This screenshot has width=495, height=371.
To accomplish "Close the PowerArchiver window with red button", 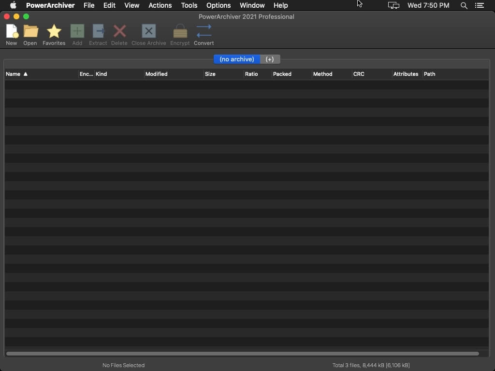I will pyautogui.click(x=7, y=16).
